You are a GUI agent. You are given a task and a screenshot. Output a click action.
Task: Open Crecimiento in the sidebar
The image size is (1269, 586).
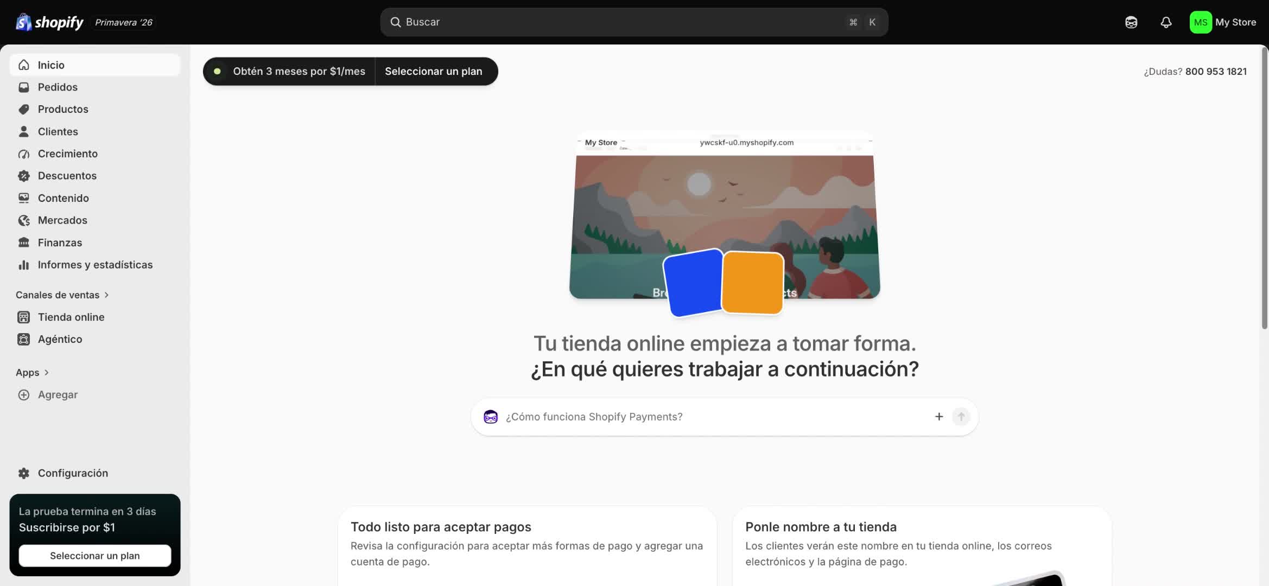[95, 154]
